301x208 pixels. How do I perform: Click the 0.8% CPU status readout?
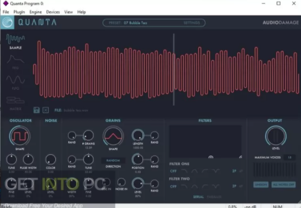click(x=233, y=206)
